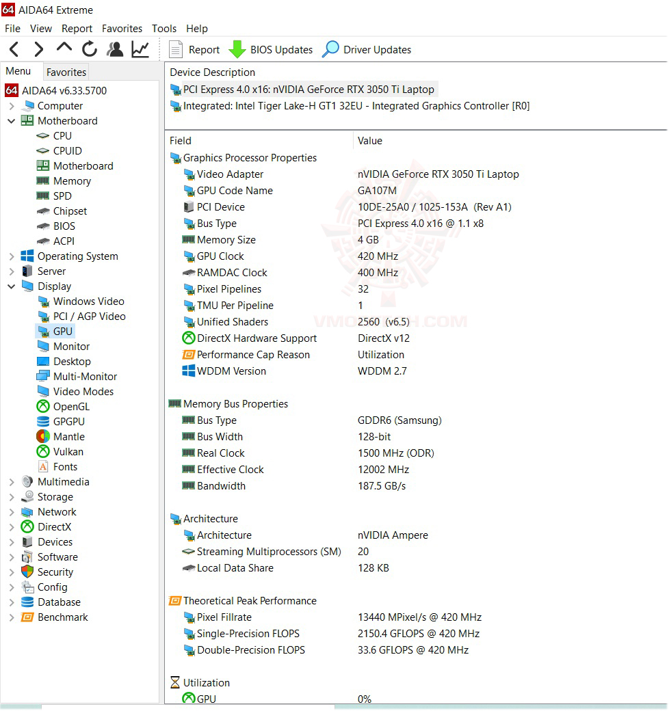Select the CPU item icon
The image size is (669, 711).
[x=43, y=136]
